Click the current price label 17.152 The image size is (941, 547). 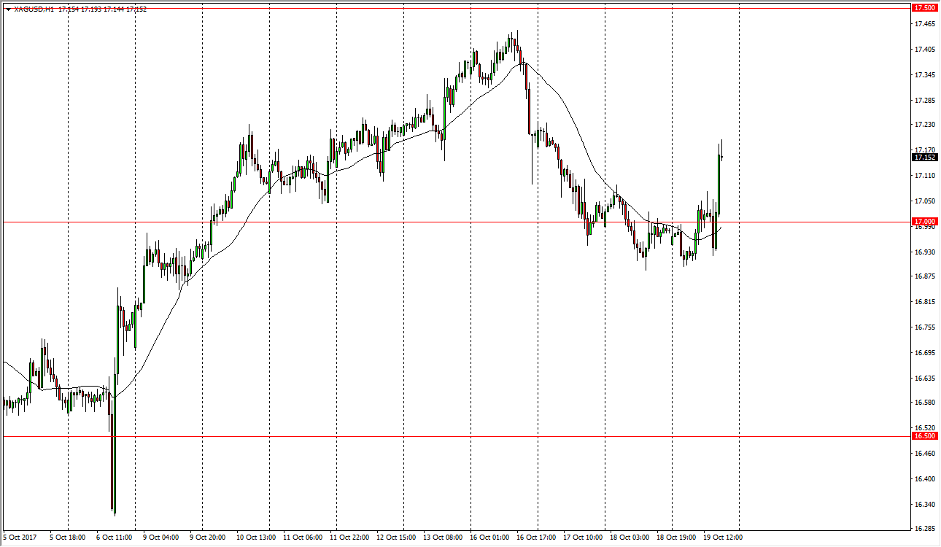pos(924,157)
